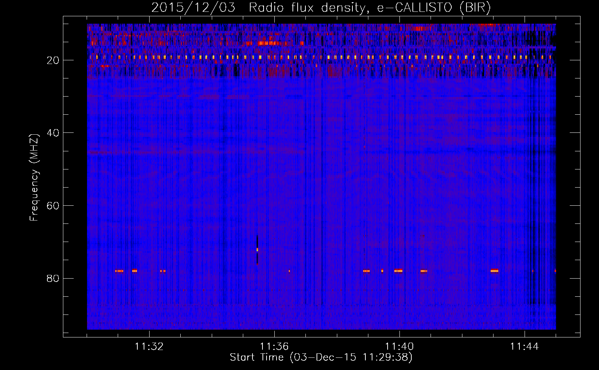Screen dimensions: 599x370
Task: Select the 11:40 time tick label
Action: [x=399, y=347]
